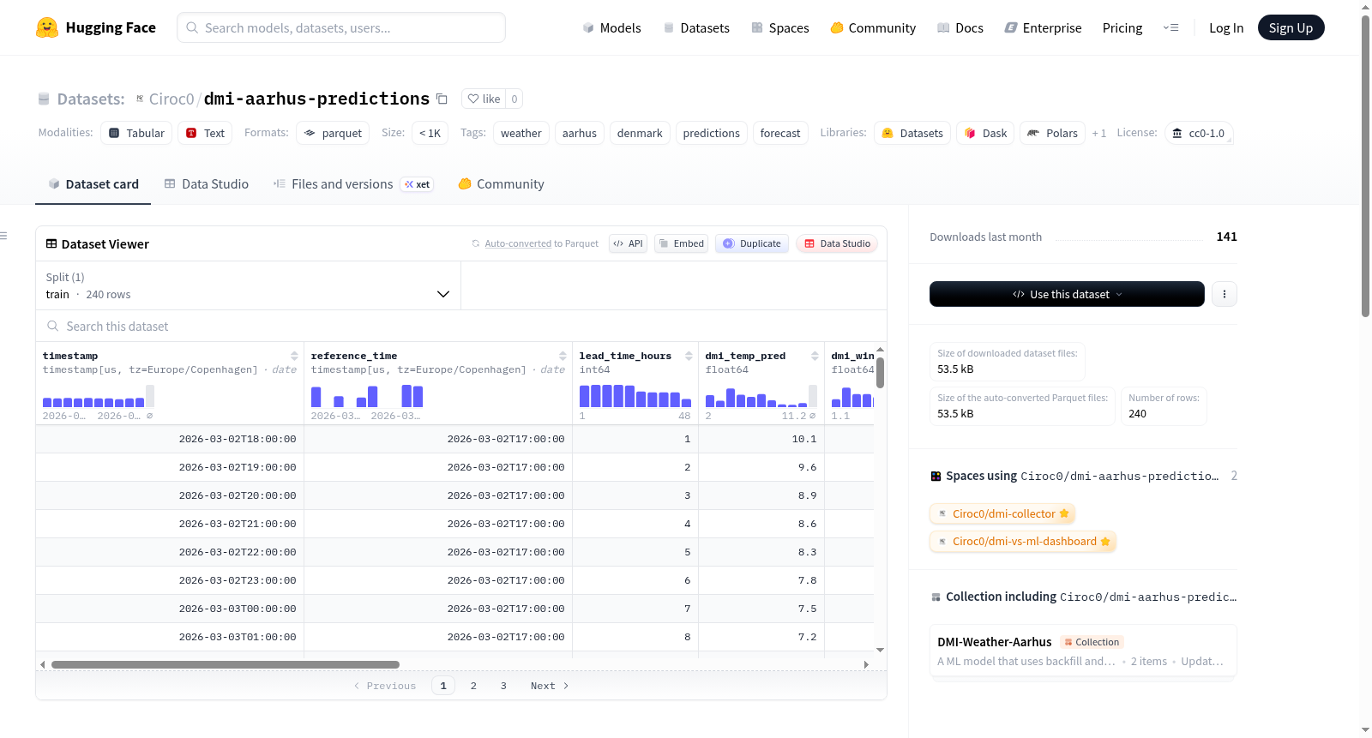Click the Ciroc0 author link
The image size is (1372, 738).
(x=171, y=99)
